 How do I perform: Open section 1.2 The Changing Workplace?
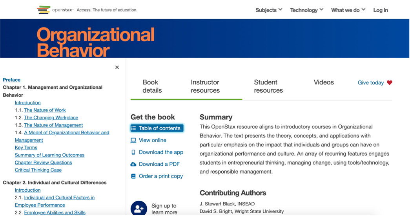click(51, 117)
